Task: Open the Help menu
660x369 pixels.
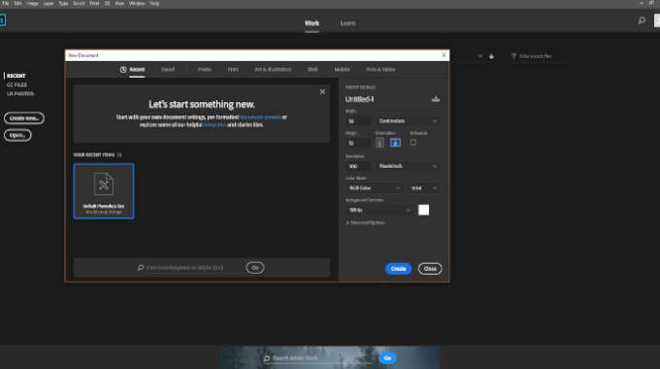Action: tap(154, 3)
